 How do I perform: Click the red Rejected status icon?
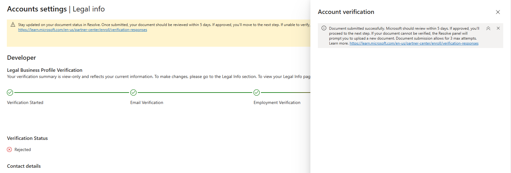coord(9,149)
